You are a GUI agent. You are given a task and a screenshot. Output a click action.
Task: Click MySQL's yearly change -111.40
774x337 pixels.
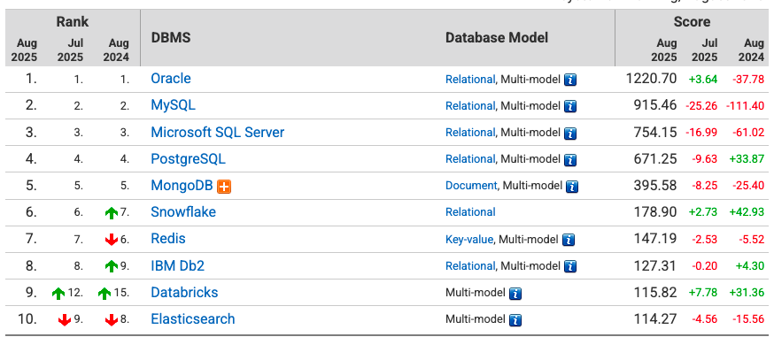pyautogui.click(x=745, y=106)
